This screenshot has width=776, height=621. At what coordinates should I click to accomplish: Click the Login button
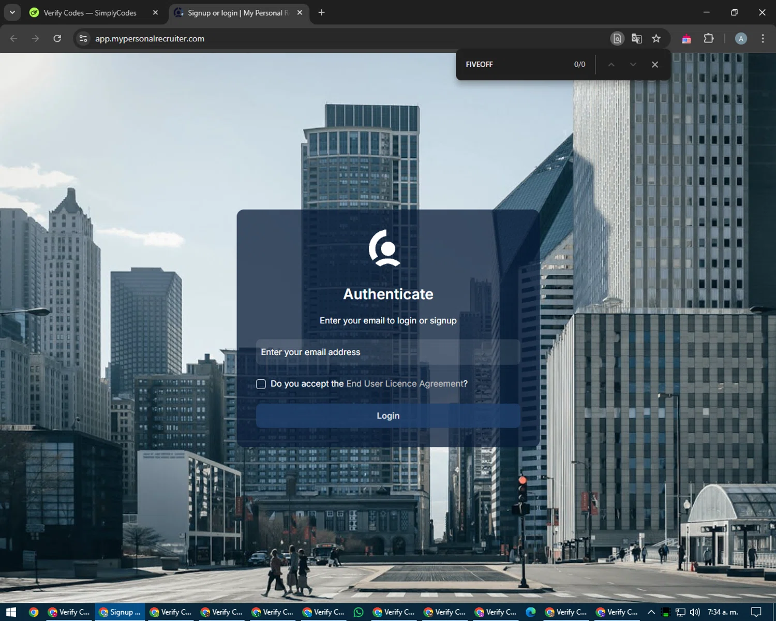pyautogui.click(x=388, y=416)
